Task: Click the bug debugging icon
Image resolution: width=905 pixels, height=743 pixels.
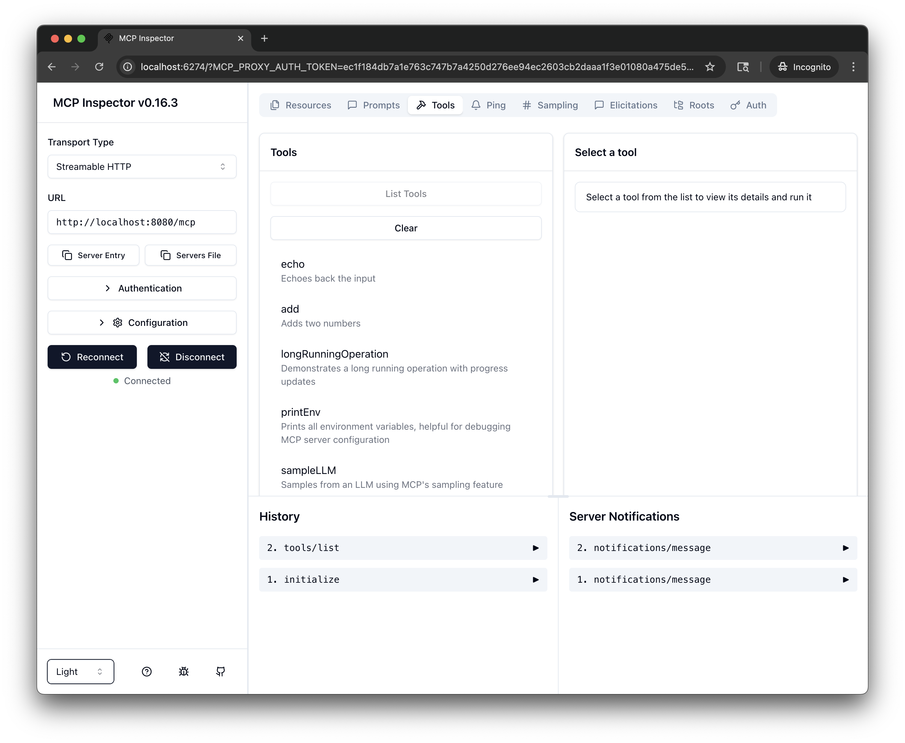Action: click(183, 672)
